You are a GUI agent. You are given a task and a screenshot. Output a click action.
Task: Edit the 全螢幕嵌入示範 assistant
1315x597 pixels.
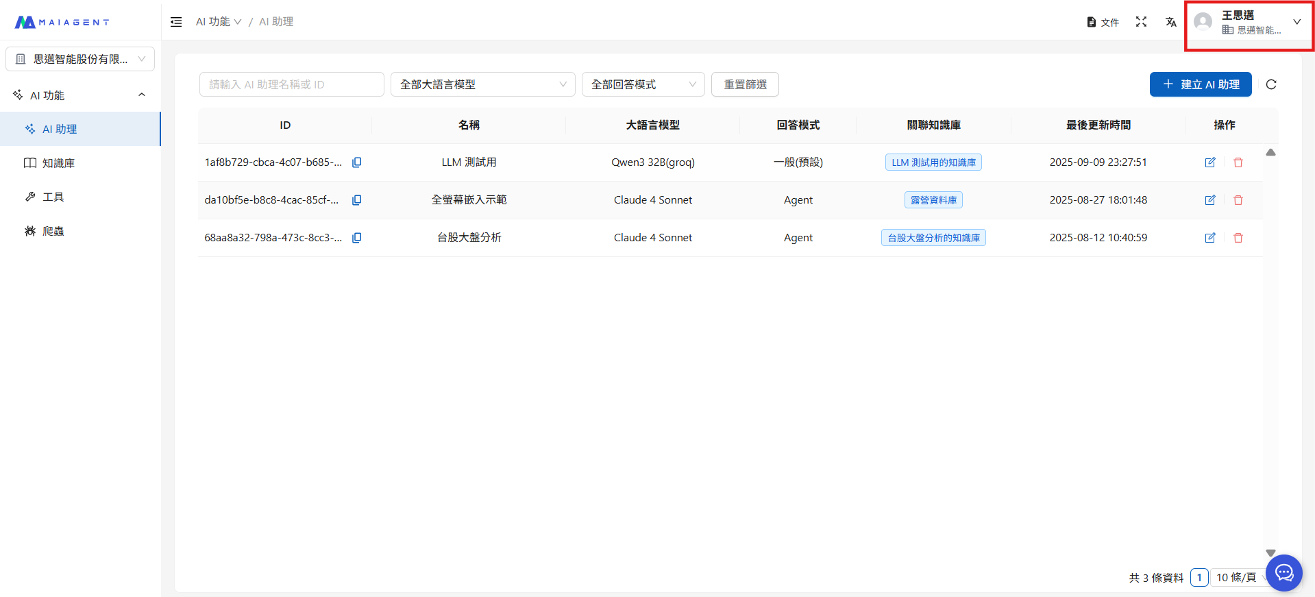tap(1210, 200)
